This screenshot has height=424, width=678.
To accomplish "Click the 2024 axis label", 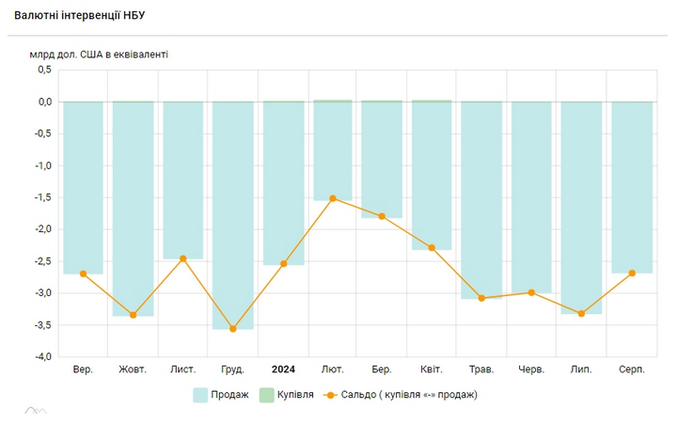I will (x=283, y=370).
